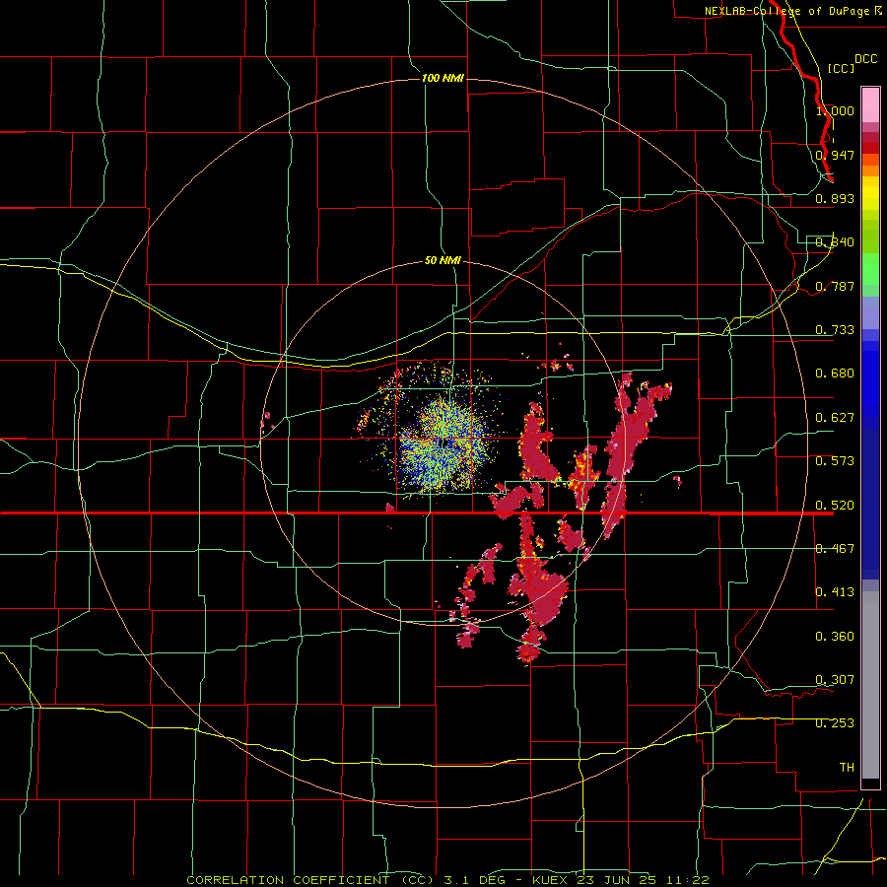Click the 1.000 legend value
The image size is (887, 887).
[835, 110]
